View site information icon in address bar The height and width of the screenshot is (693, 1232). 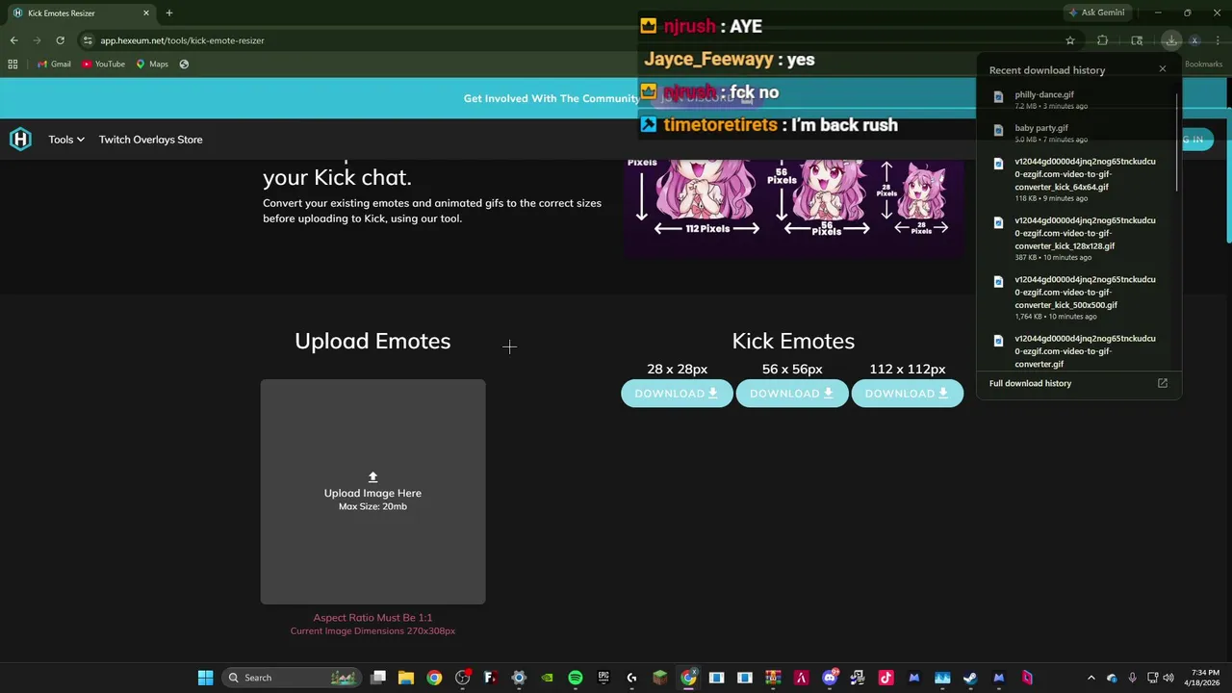tap(88, 40)
